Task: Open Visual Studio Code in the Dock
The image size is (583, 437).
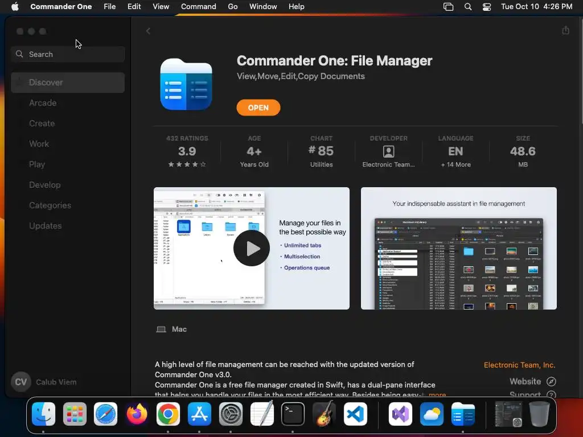Action: (355, 414)
